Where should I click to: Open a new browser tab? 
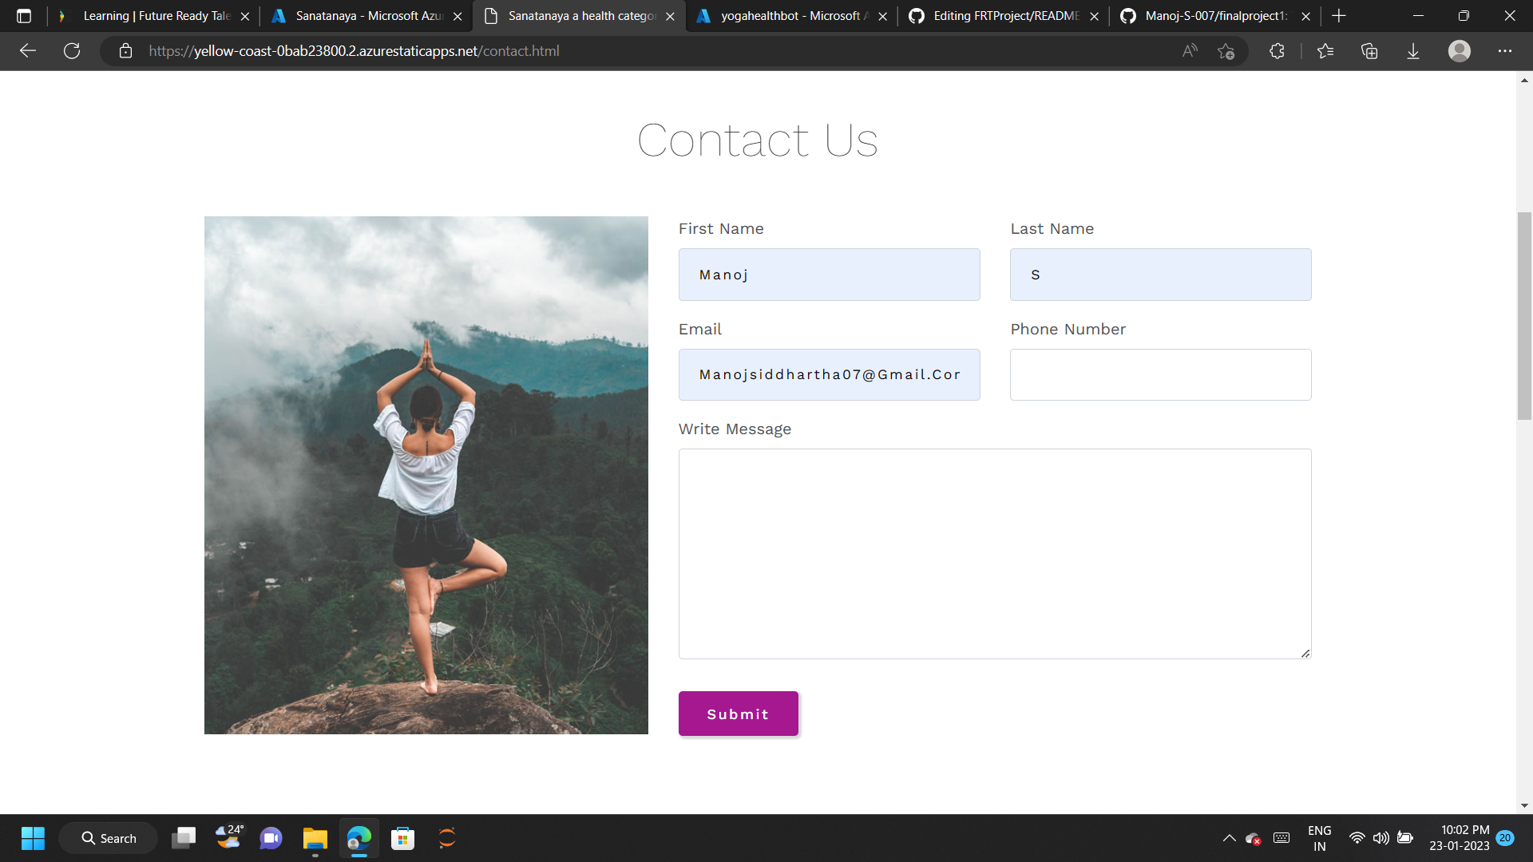[x=1338, y=16]
